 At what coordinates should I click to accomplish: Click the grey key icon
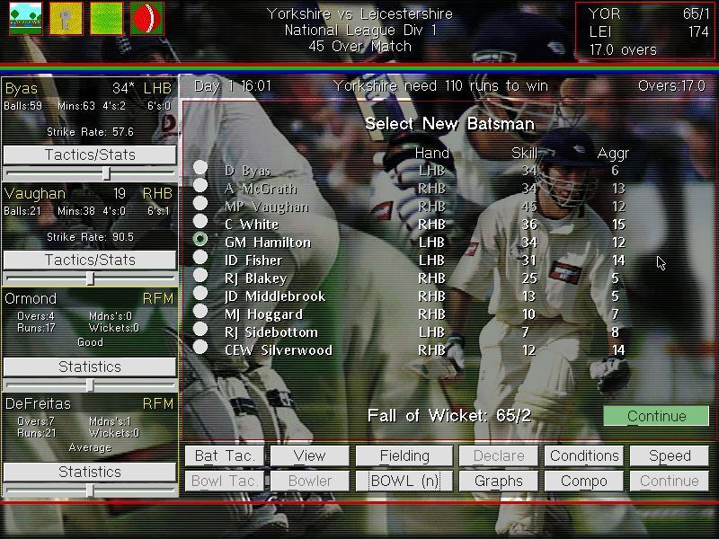66,19
